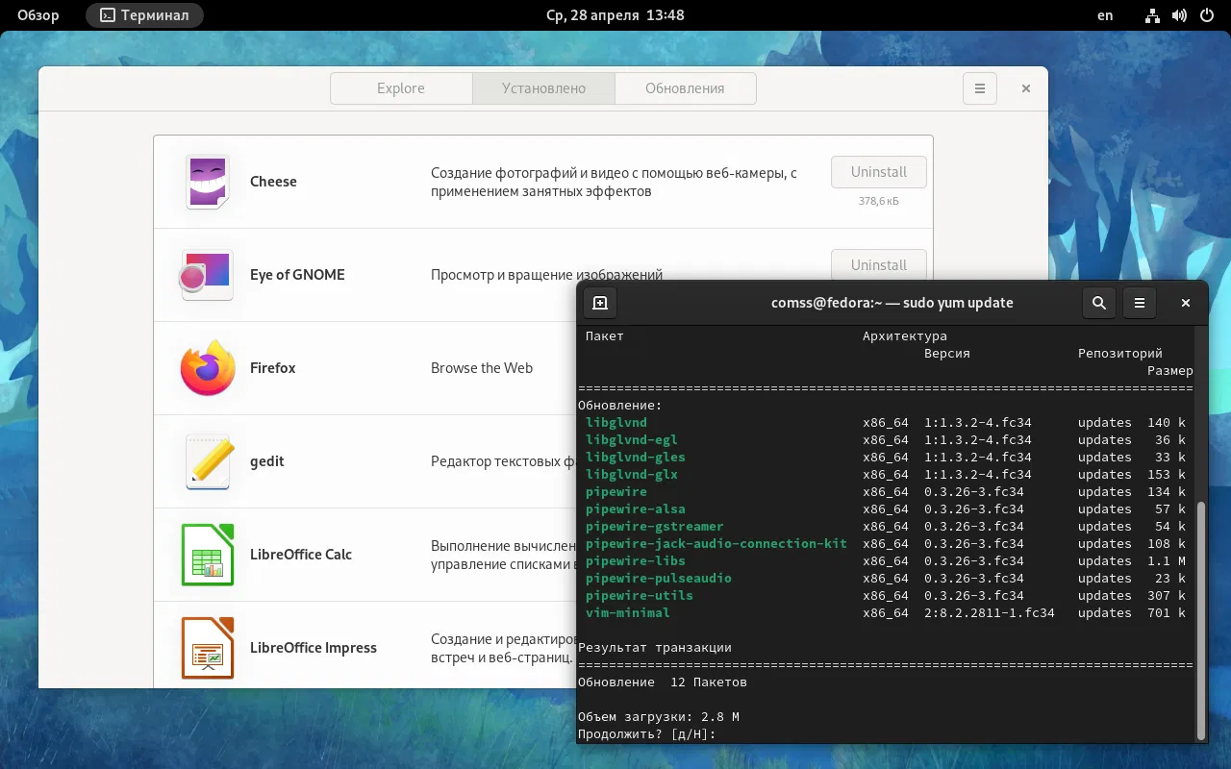The height and width of the screenshot is (769, 1231).
Task: Click the pipewire-utils package name
Action: (x=640, y=596)
